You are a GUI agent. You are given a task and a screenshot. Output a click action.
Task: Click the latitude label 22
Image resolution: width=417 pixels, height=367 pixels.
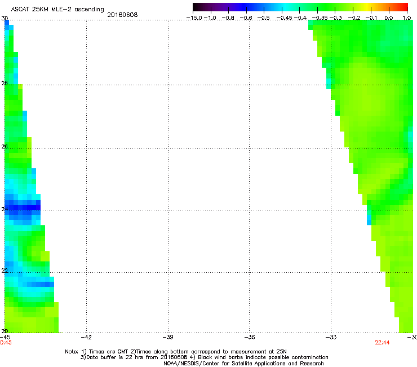pos(5,270)
